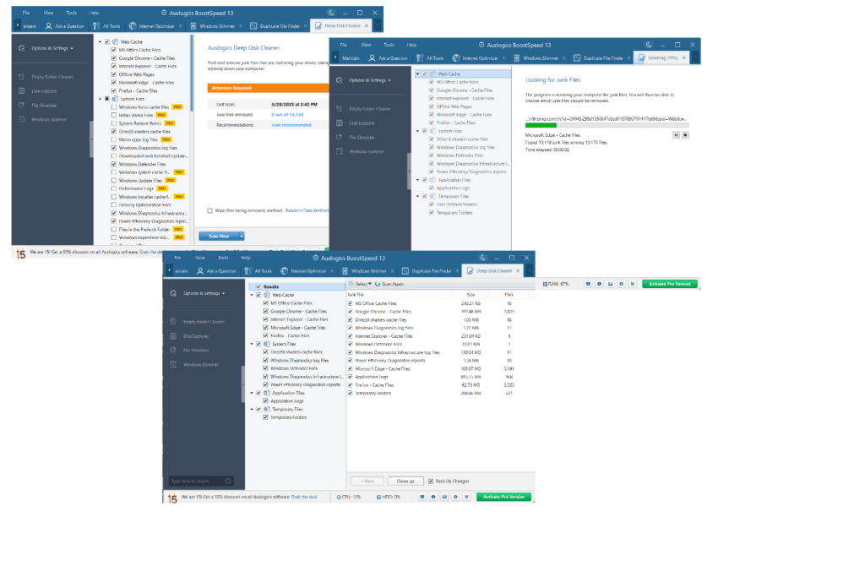Viewport: 865px width, 566px height.
Task: Click the Clean up button
Action: click(x=405, y=480)
